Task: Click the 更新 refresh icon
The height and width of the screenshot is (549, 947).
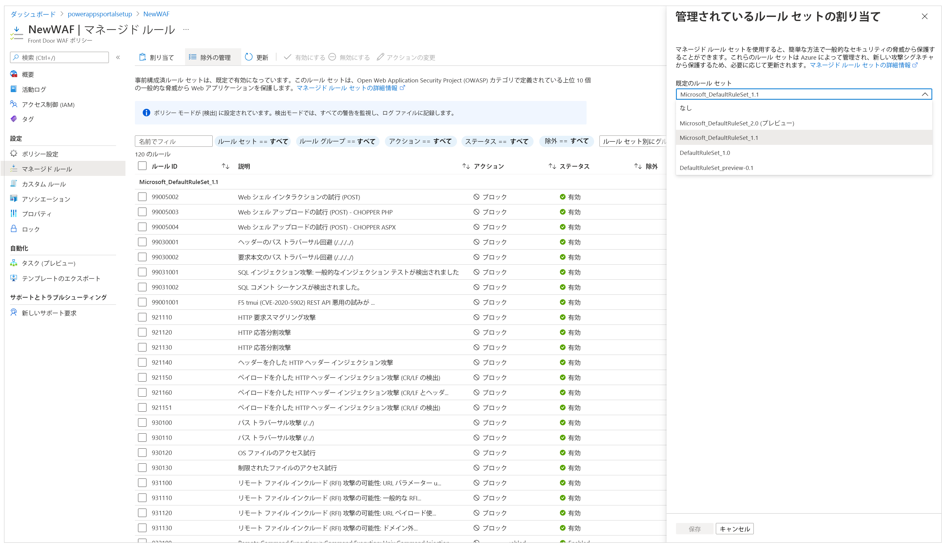Action: [248, 57]
